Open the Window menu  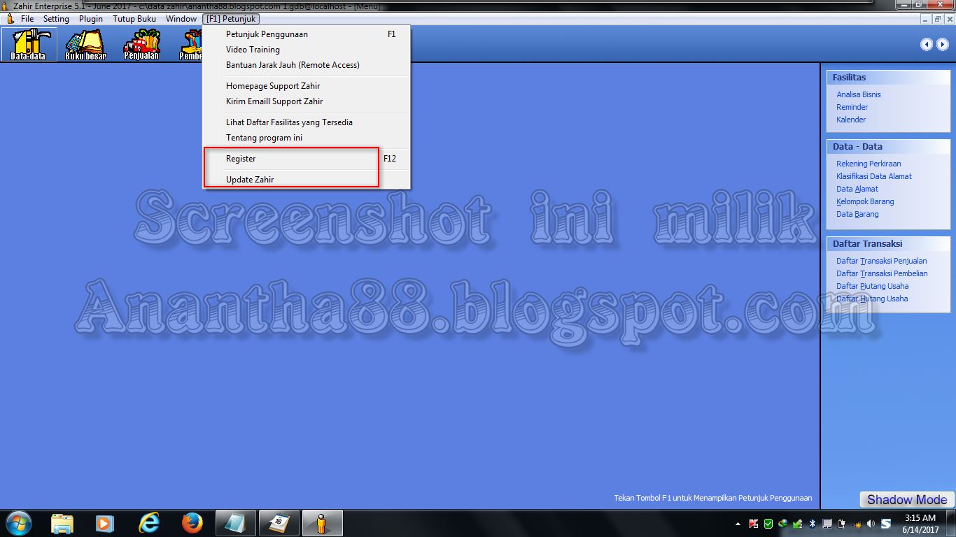(181, 19)
